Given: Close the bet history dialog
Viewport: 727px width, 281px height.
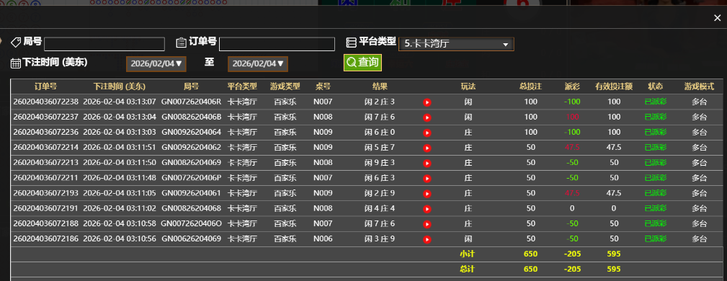Looking at the screenshot, I should tap(717, 18).
